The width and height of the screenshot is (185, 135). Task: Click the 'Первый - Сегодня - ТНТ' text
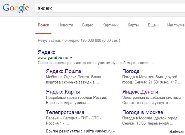pyautogui.click(x=74, y=121)
